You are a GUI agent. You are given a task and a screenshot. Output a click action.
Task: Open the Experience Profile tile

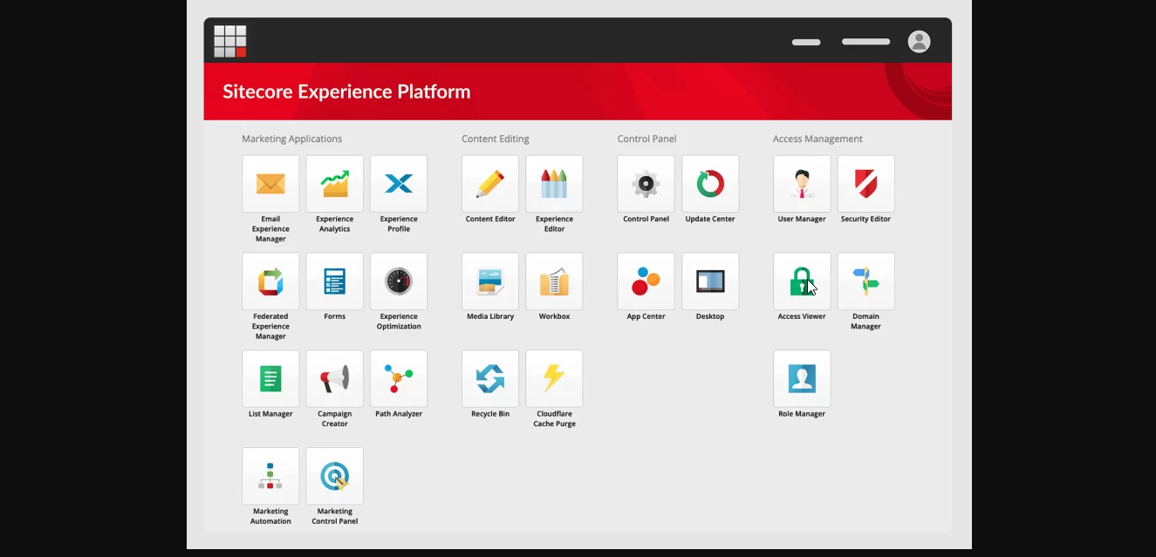pyautogui.click(x=399, y=184)
